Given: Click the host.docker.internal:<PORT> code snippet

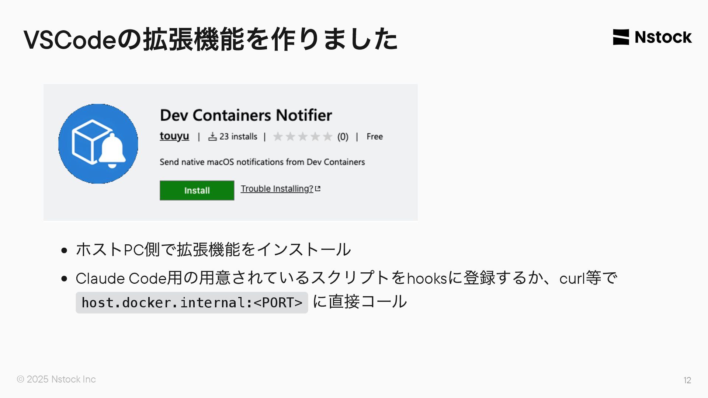Looking at the screenshot, I should coord(192,303).
